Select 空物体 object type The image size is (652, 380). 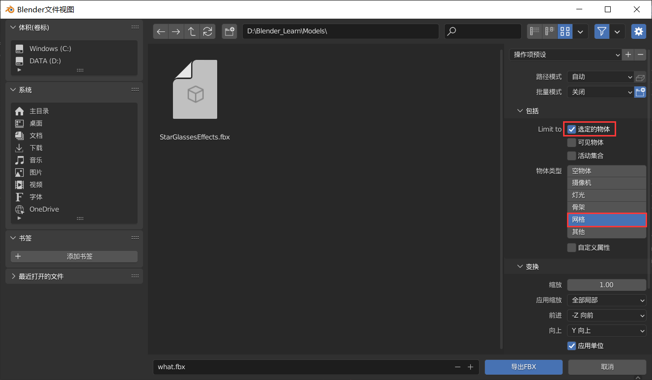click(x=606, y=171)
